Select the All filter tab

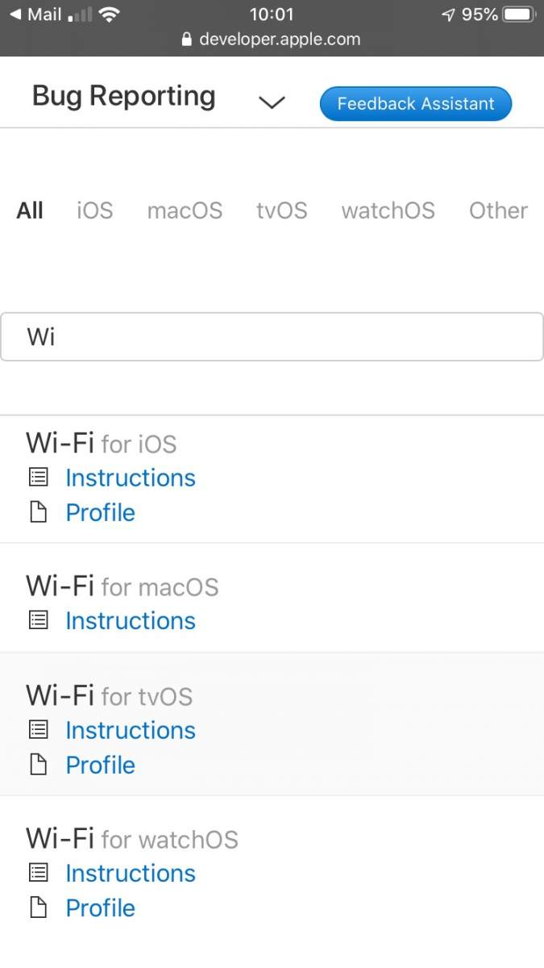[30, 211]
